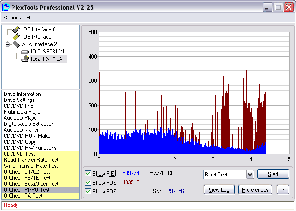296x211 pixels.
Task: Select Read Transfer Rate Test
Action: pyautogui.click(x=41, y=160)
